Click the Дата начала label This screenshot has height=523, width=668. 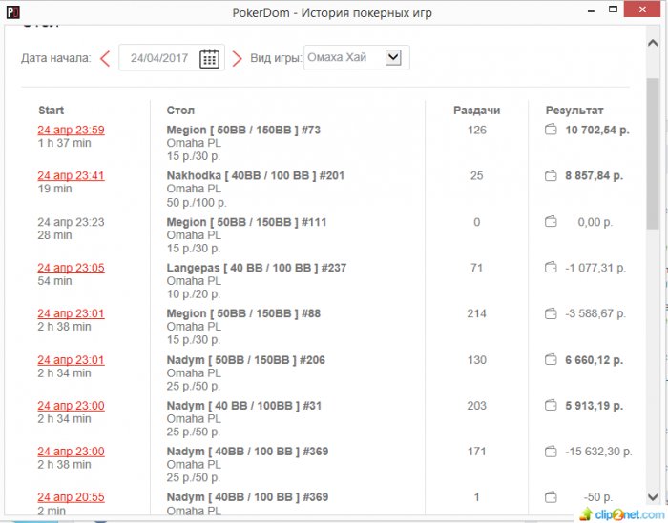click(56, 58)
